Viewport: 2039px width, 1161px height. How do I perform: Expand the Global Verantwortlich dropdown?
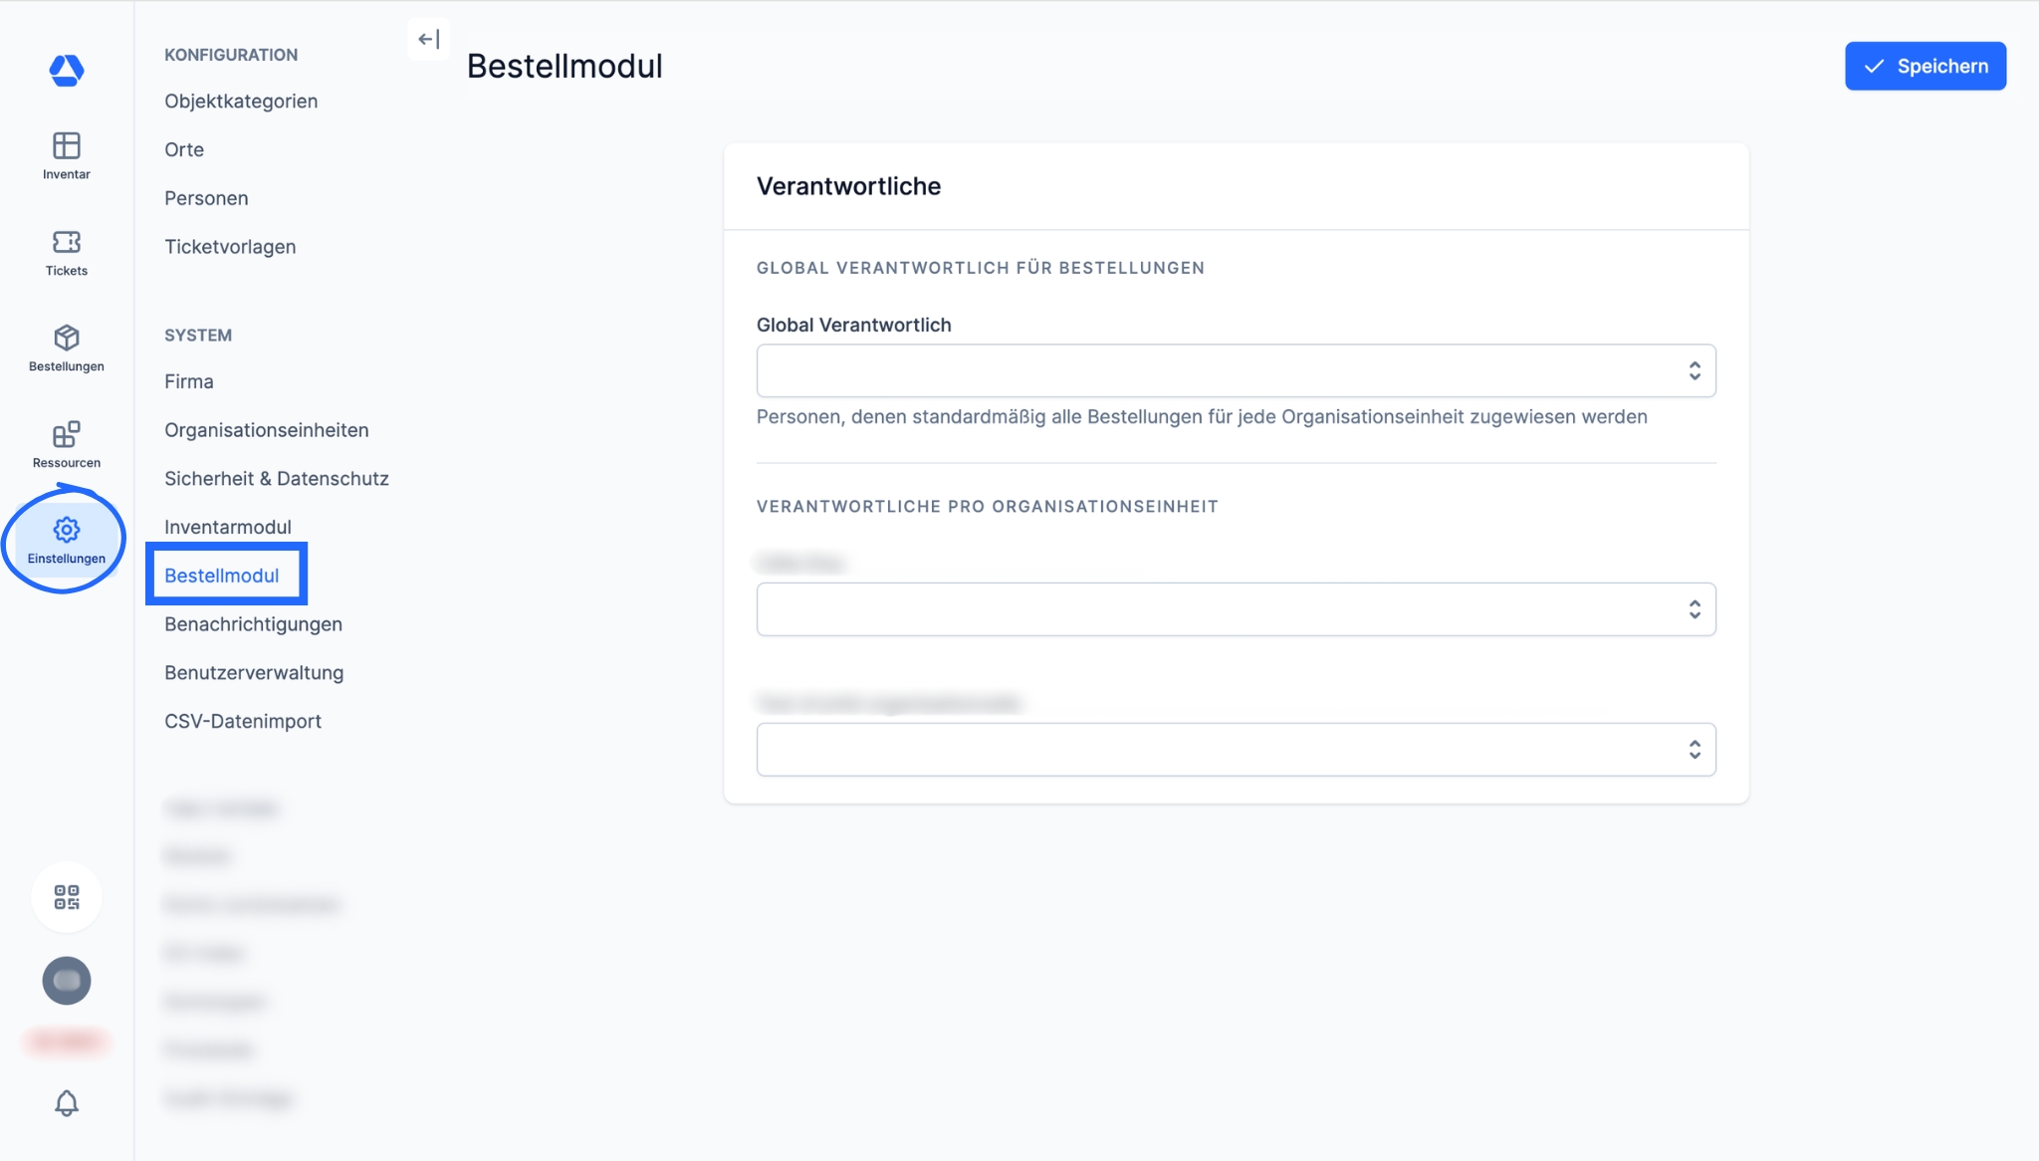[x=1236, y=371]
